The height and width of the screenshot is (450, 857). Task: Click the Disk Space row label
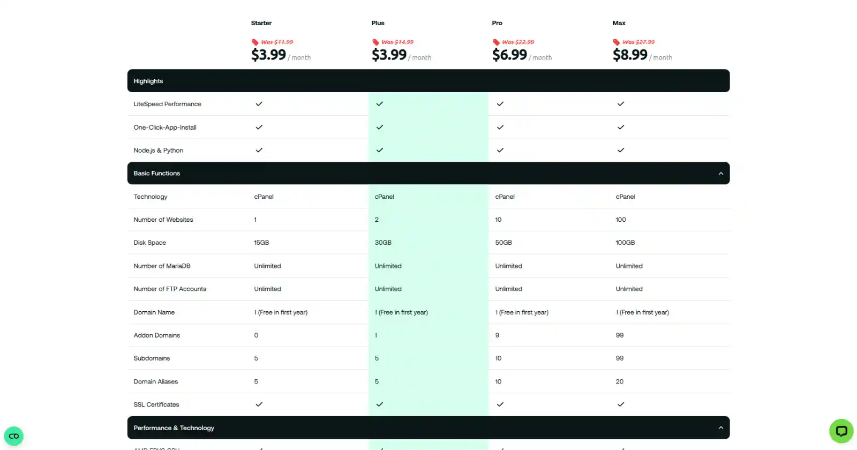point(150,243)
